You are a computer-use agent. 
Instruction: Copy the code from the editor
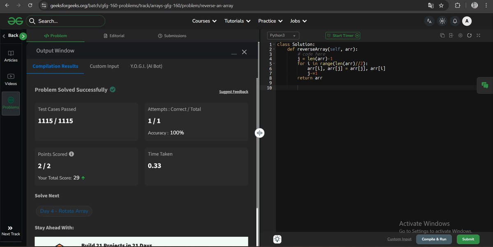[442, 36]
